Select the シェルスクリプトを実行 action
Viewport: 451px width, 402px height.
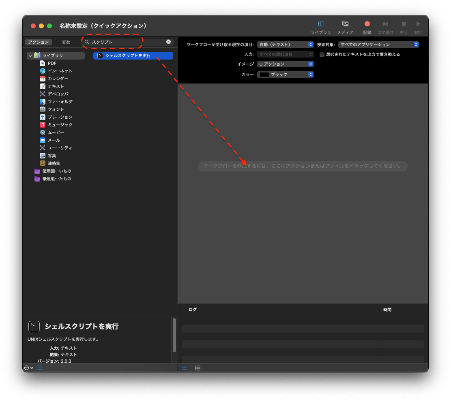(133, 56)
